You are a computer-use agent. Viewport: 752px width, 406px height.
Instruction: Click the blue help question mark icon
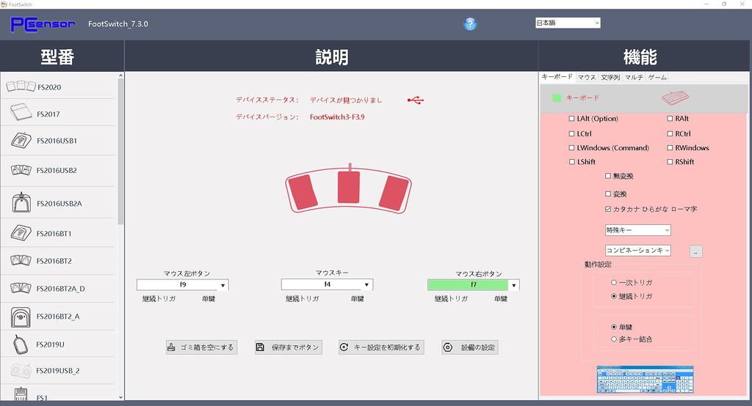pos(470,23)
